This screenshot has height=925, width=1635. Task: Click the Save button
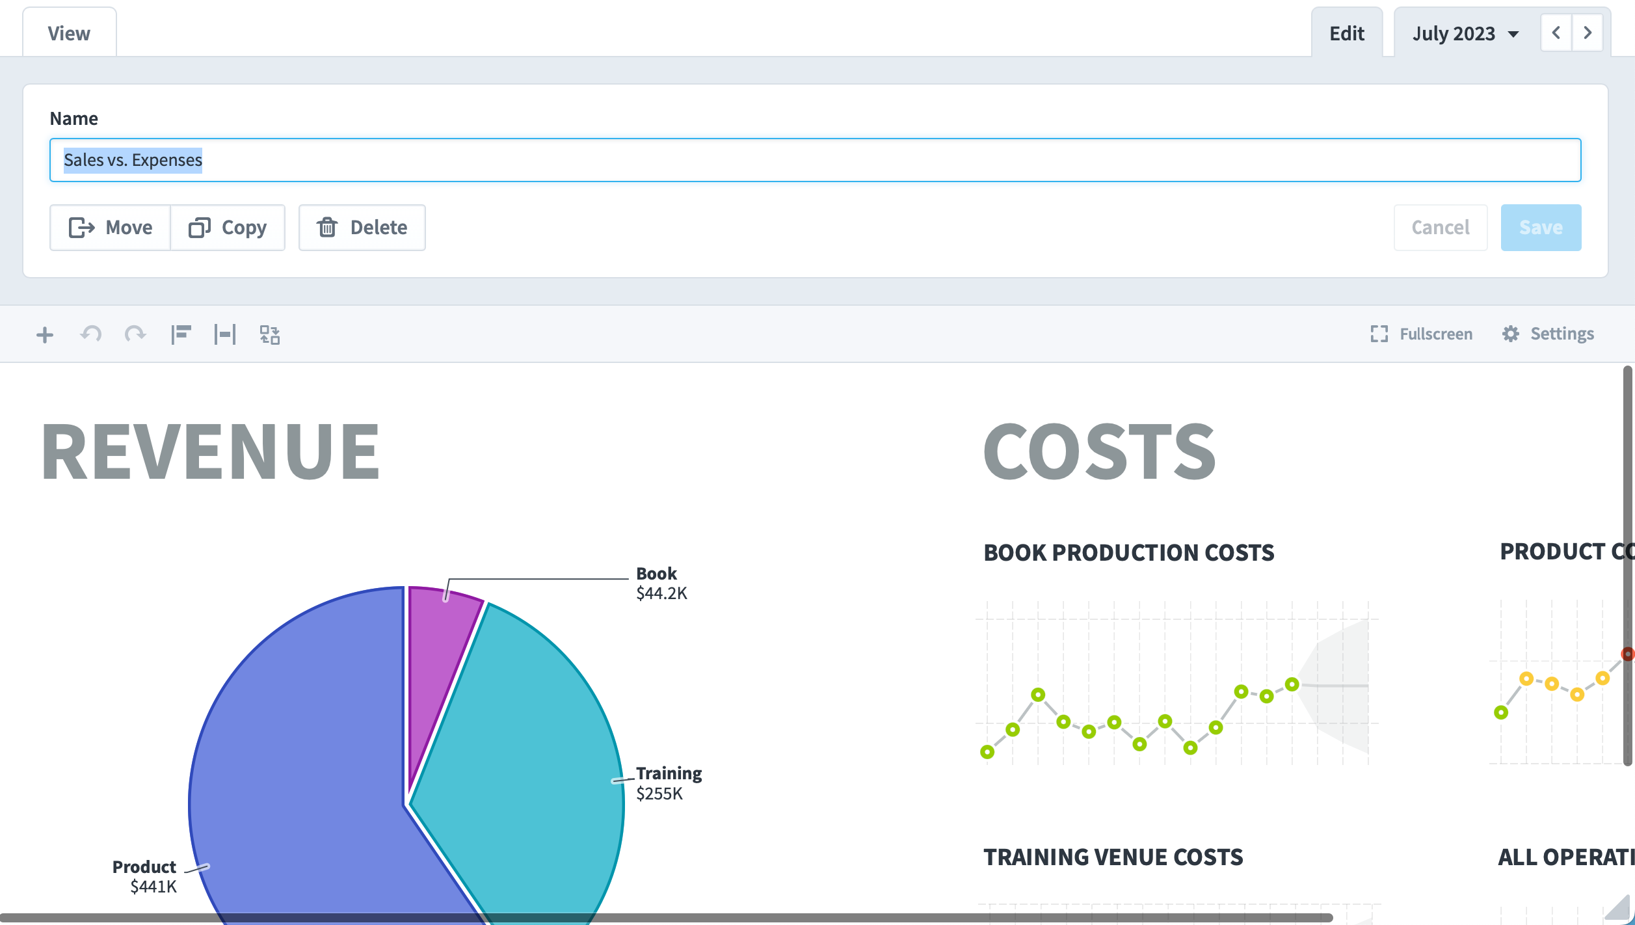click(1541, 228)
